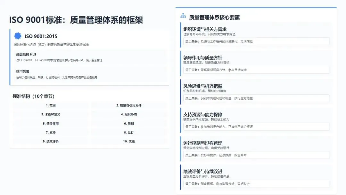Click the ISO 9001:2015 heading text

coord(41,36)
